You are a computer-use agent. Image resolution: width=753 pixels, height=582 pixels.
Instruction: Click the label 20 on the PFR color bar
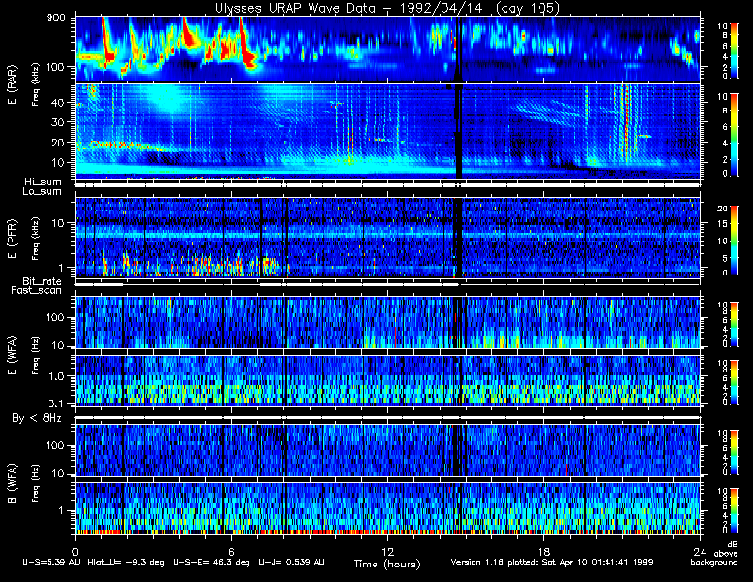(722, 209)
